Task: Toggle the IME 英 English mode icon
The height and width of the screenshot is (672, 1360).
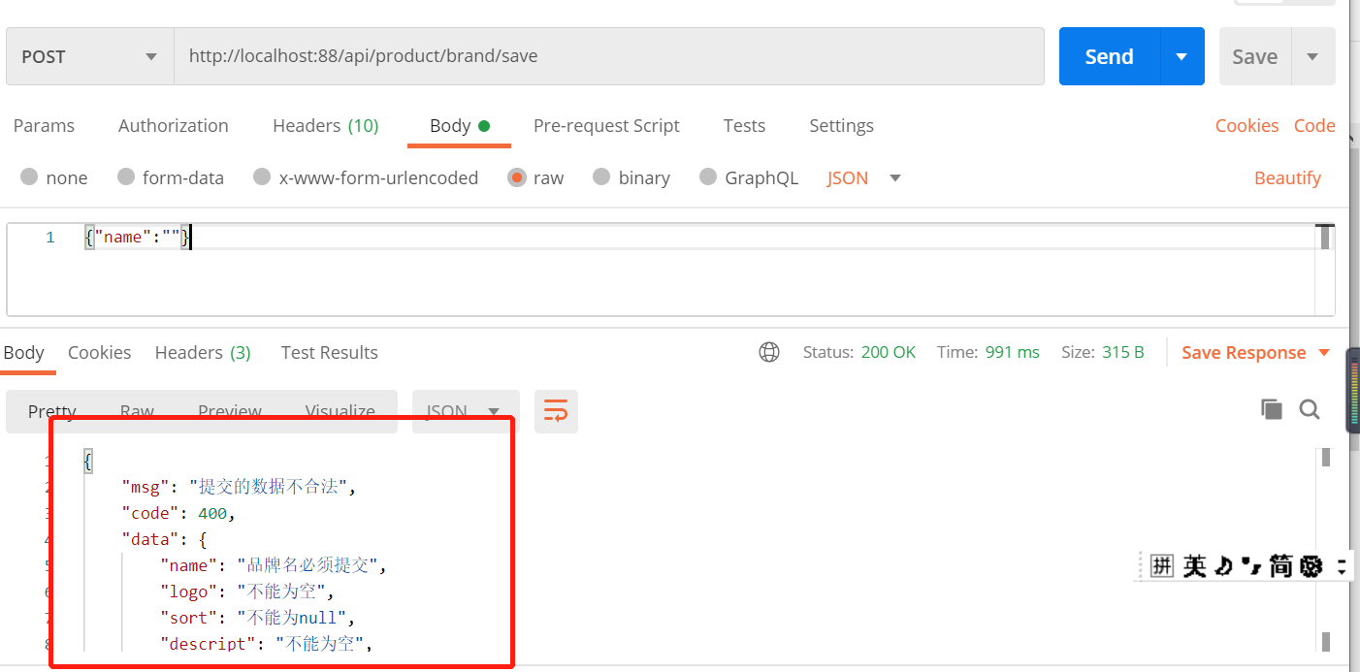Action: (1195, 565)
